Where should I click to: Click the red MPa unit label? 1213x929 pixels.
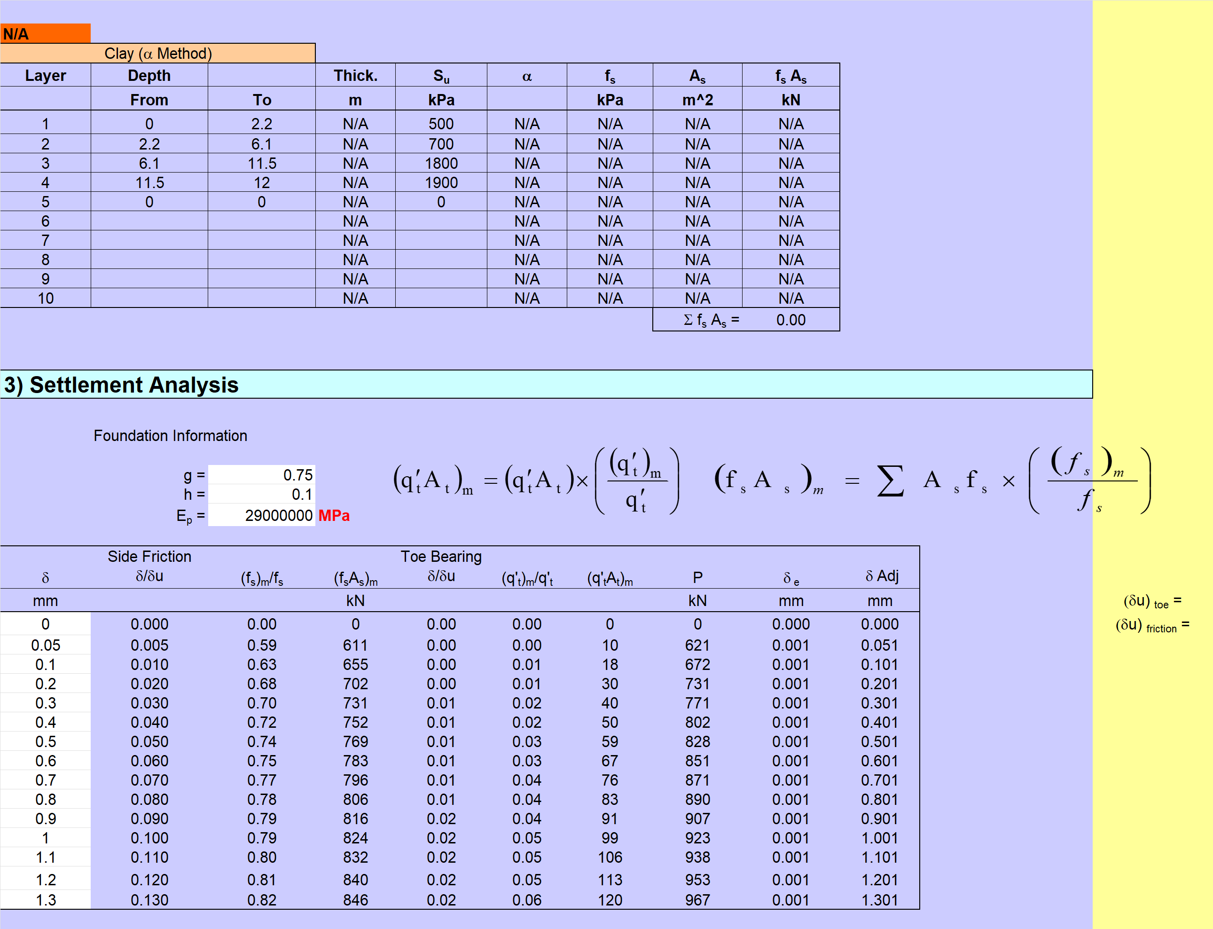point(334,515)
